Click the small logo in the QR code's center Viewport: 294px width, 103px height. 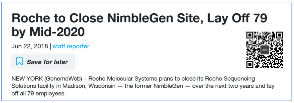pyautogui.click(x=265, y=50)
